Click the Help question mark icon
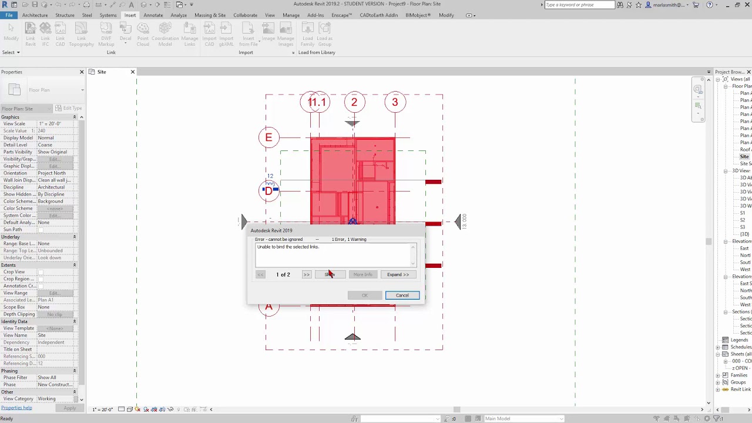 (710, 5)
